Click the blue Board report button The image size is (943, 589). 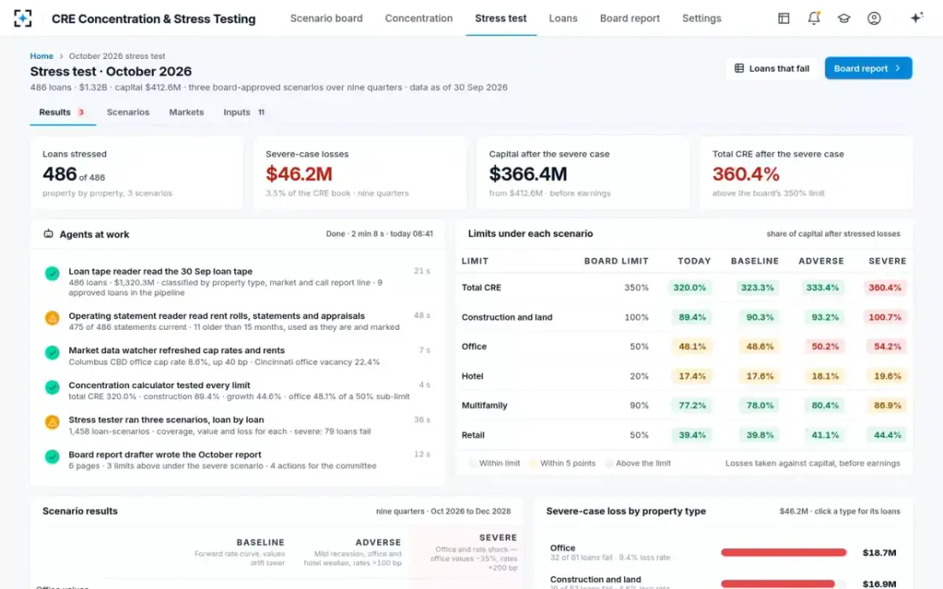[868, 68]
